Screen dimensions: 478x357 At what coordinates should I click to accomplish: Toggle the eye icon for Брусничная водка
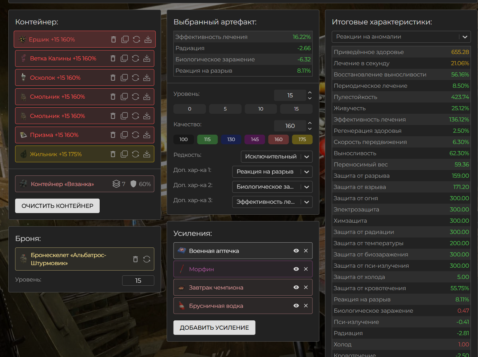[x=296, y=306]
